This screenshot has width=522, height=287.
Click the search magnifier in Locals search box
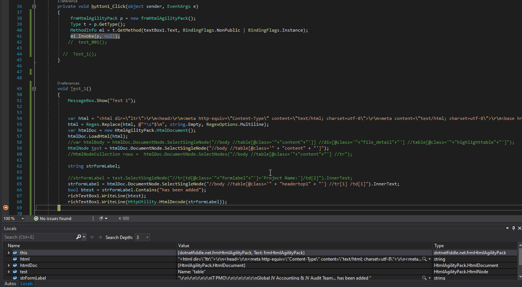78,237
